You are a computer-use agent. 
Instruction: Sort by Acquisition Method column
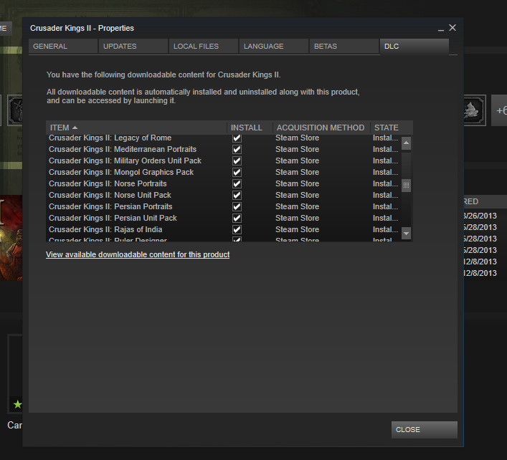pyautogui.click(x=321, y=128)
